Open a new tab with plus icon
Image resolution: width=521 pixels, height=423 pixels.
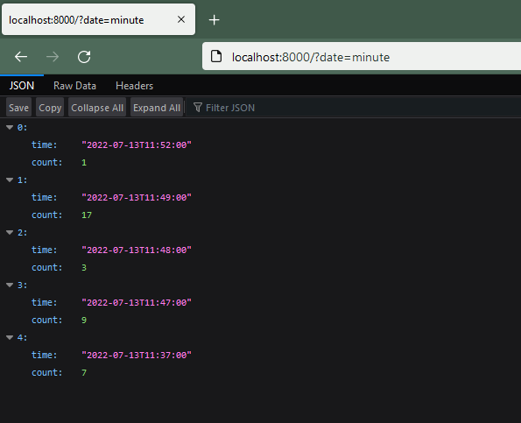pyautogui.click(x=214, y=20)
